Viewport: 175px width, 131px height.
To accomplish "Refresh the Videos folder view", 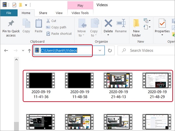I will (x=110, y=50).
